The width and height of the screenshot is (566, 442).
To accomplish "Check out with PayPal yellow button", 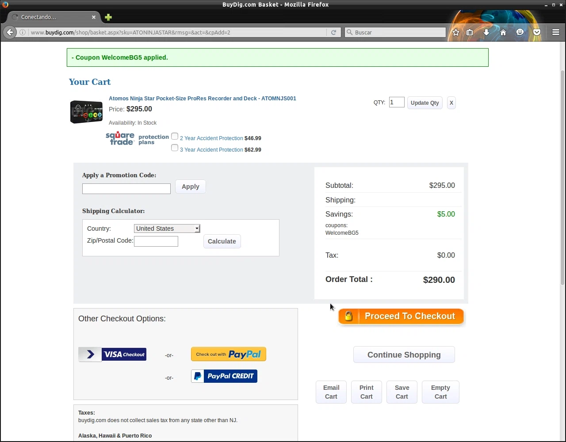I will click(229, 354).
